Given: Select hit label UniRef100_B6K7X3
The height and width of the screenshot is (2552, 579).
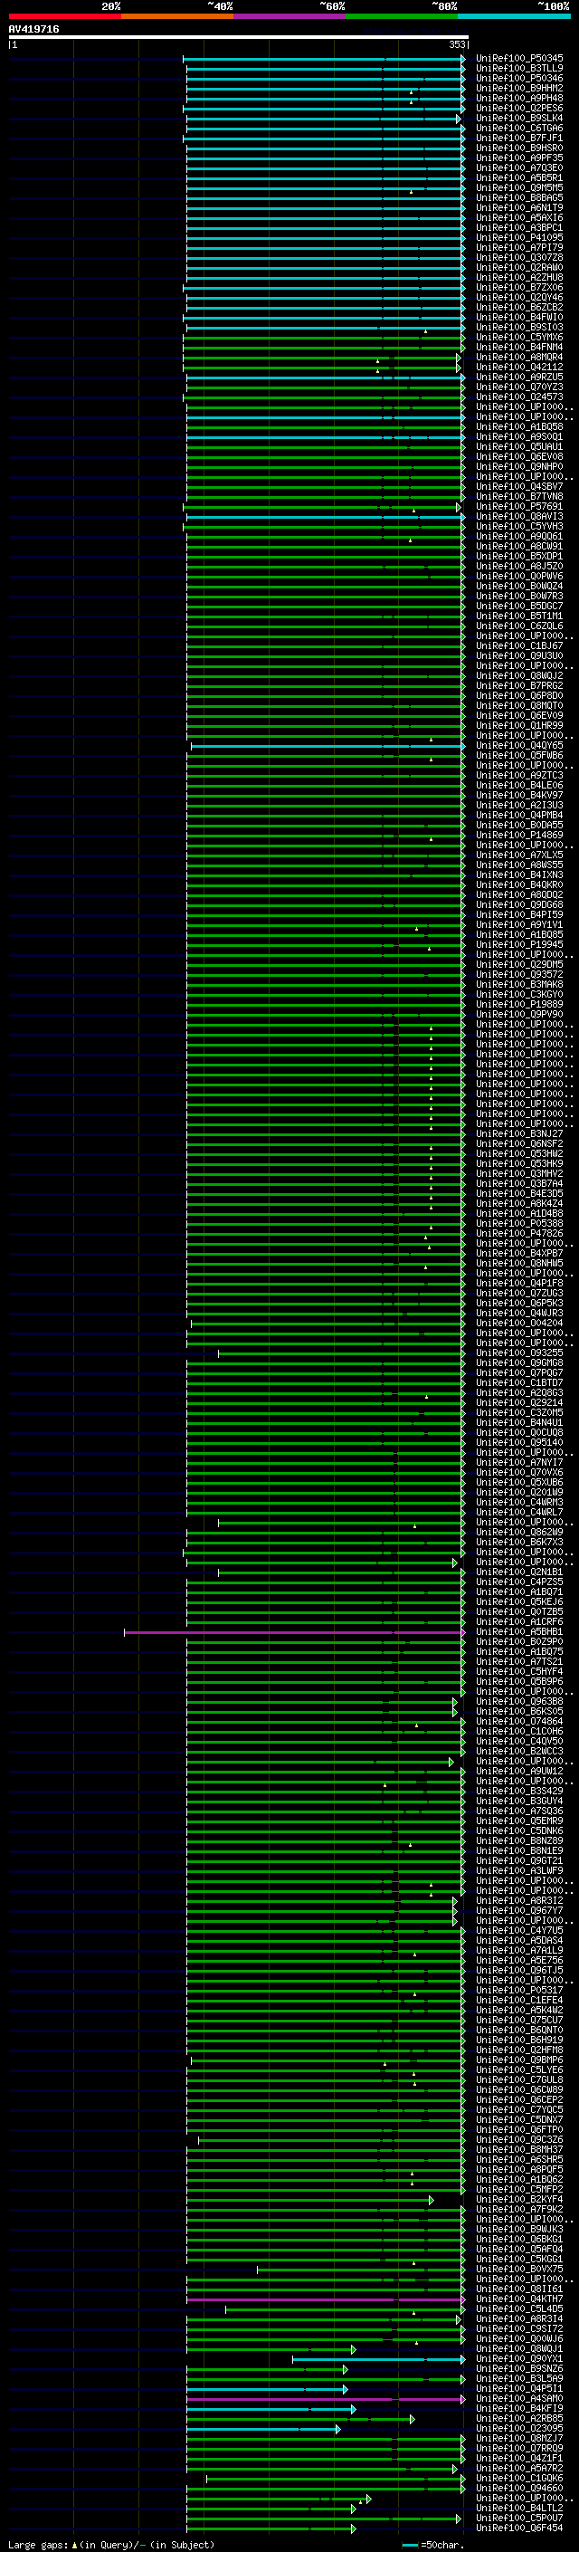Looking at the screenshot, I should [519, 1543].
